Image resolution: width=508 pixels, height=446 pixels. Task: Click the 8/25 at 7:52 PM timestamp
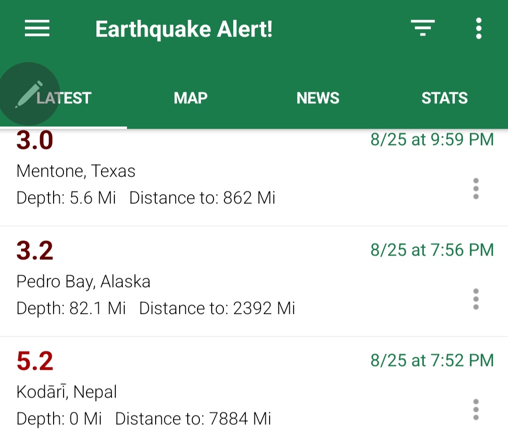(432, 360)
